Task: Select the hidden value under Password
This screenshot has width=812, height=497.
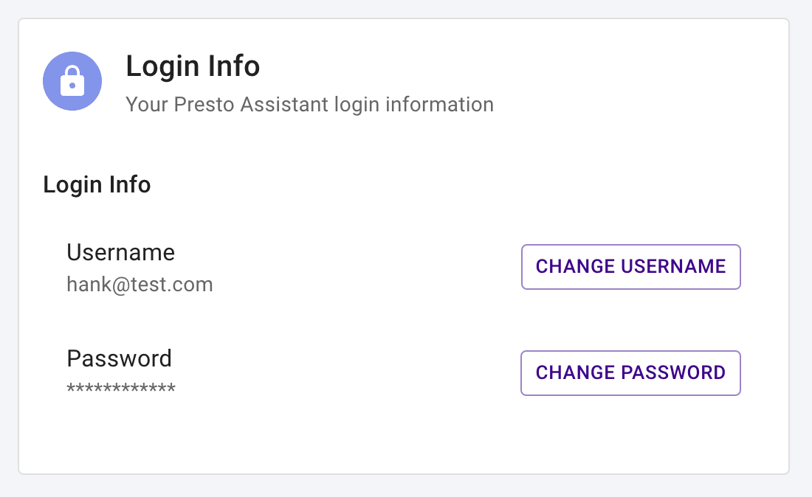Action: pyautogui.click(x=121, y=389)
